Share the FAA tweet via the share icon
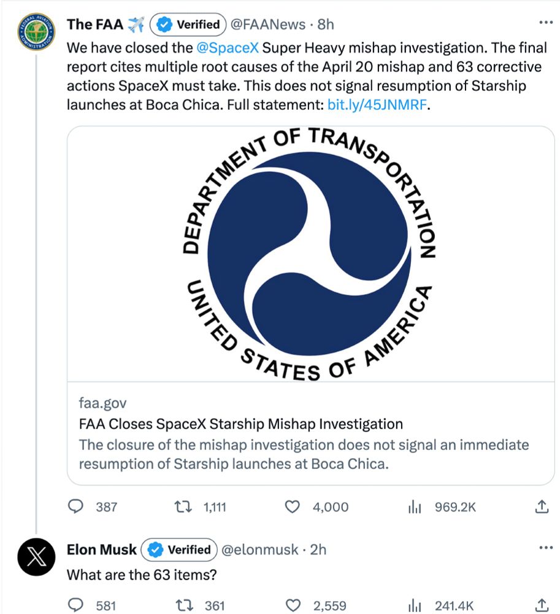This screenshot has height=614, width=560. click(541, 507)
